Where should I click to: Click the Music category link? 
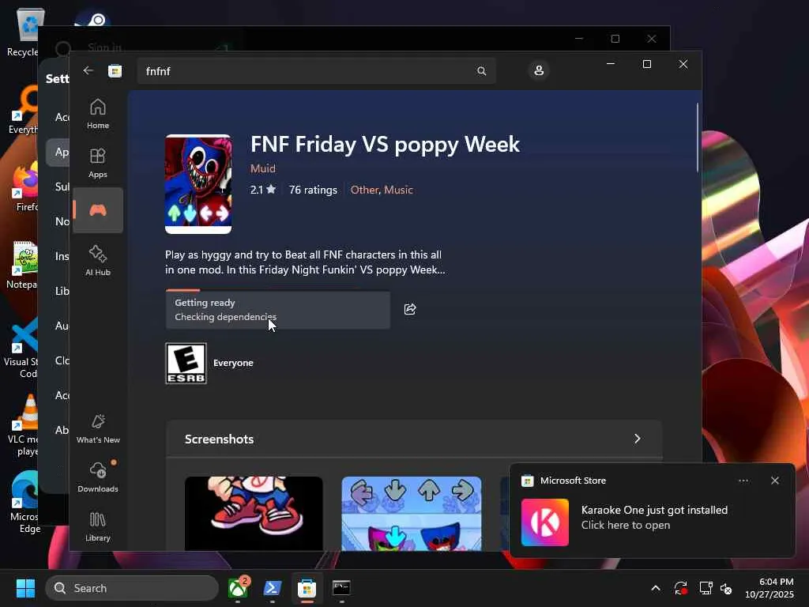pyautogui.click(x=398, y=190)
